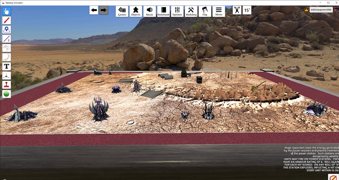Open the Objects menu
The width and height of the screenshot is (339, 180).
click(x=136, y=11)
